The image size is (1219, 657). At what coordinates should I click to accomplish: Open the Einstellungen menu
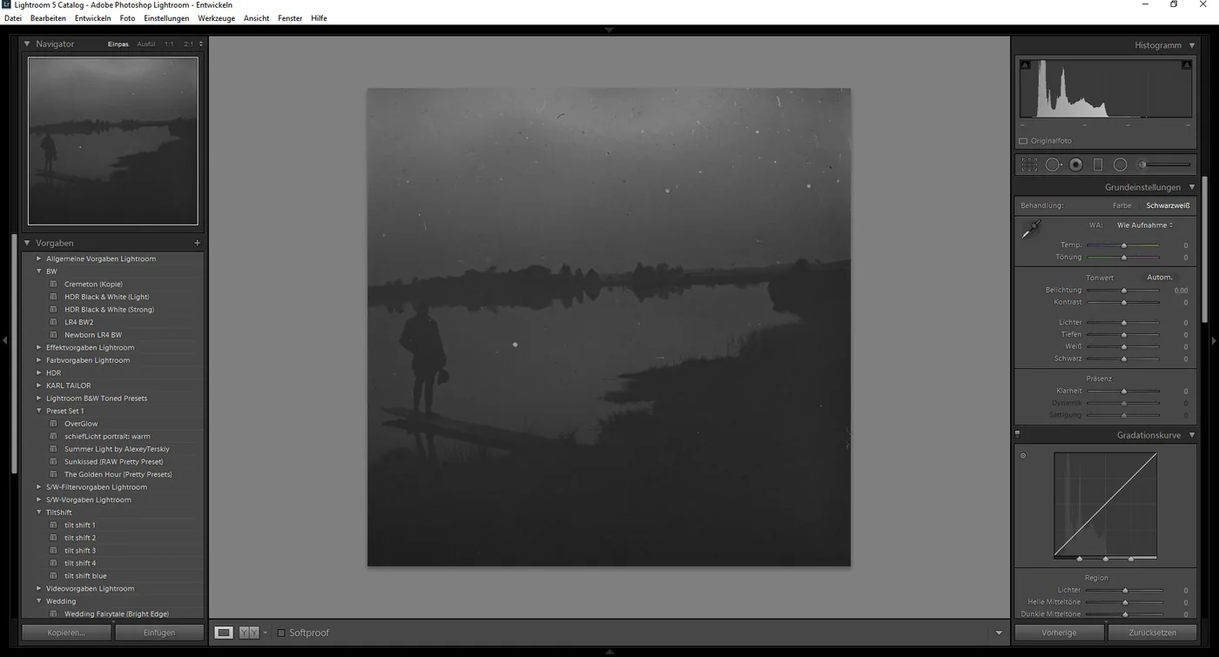165,18
